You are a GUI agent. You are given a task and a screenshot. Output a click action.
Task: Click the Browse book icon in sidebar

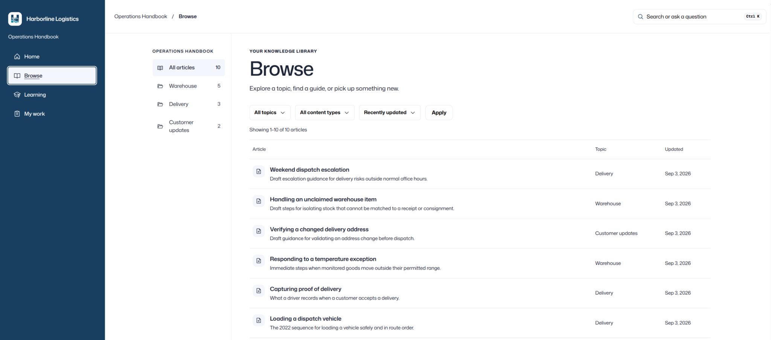point(17,76)
